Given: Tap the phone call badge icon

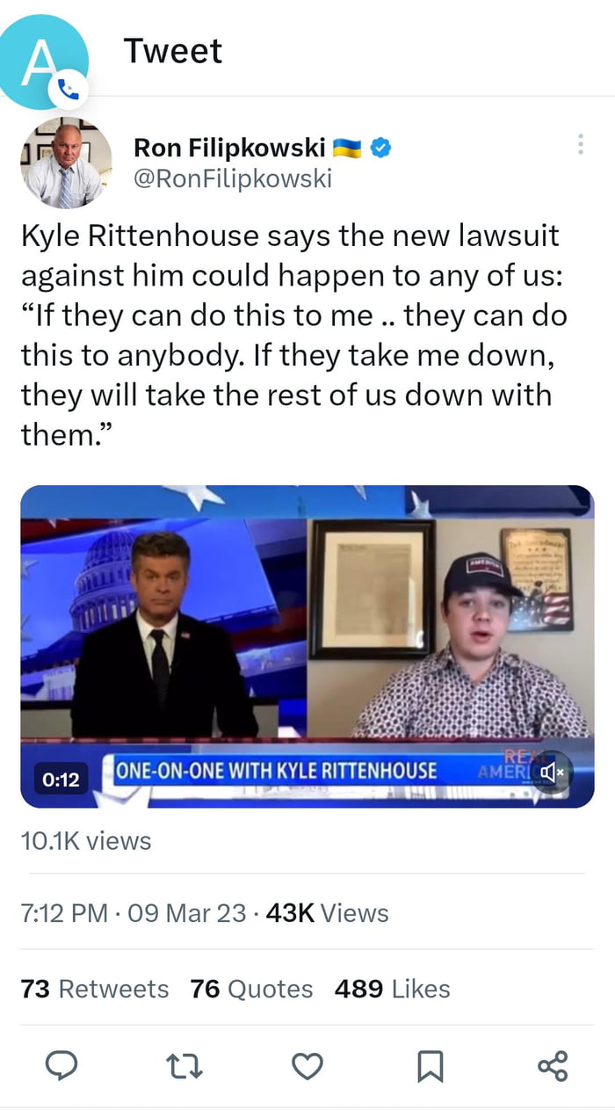Looking at the screenshot, I should pos(69,88).
